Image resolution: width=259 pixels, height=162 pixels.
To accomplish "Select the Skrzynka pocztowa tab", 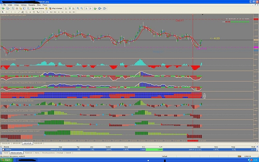I will [48, 153].
